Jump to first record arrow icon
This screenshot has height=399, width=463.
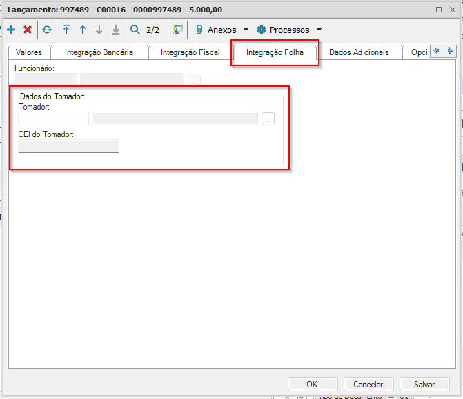66,30
